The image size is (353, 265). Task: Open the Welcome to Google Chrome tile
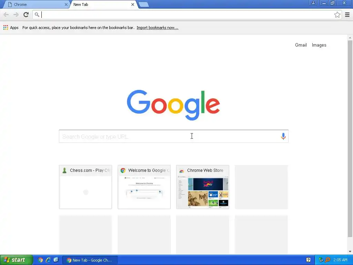pyautogui.click(x=144, y=187)
